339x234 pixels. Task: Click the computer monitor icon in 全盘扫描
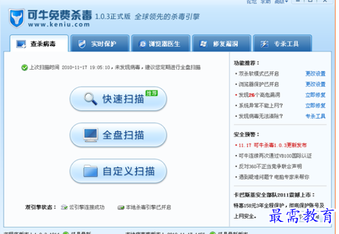(x=91, y=135)
